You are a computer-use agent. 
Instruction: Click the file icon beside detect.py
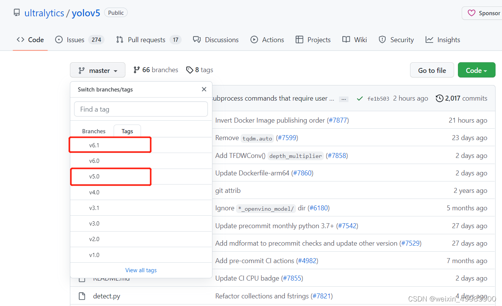click(x=82, y=296)
